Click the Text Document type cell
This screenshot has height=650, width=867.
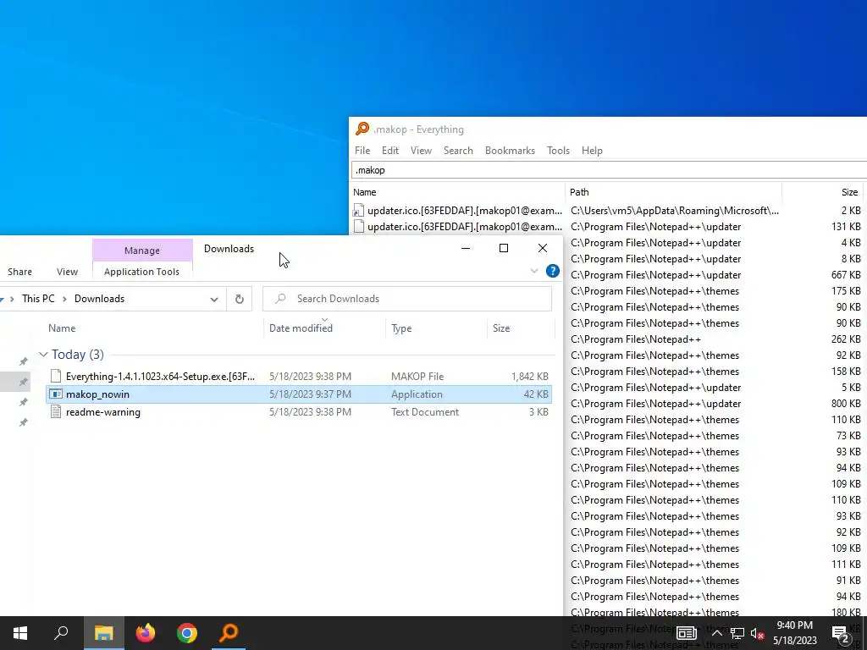click(425, 412)
